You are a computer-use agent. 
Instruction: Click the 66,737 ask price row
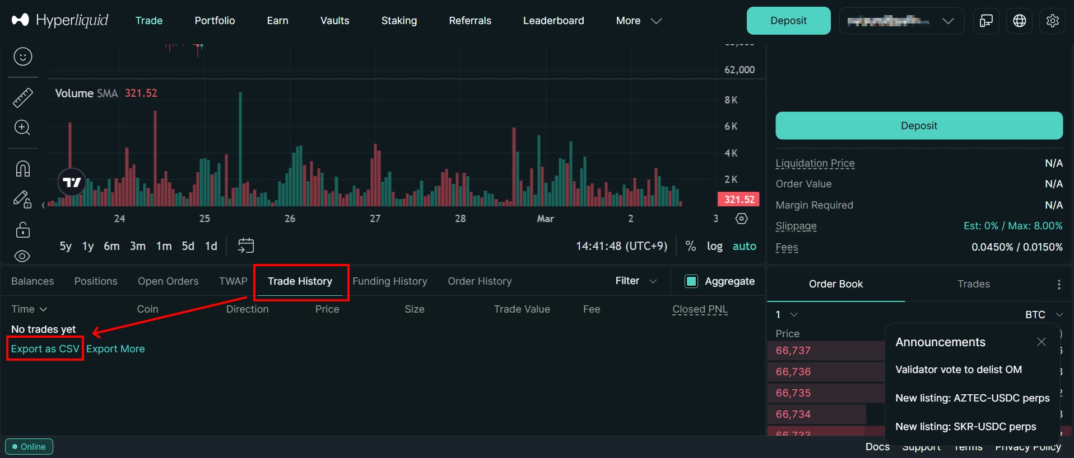826,351
